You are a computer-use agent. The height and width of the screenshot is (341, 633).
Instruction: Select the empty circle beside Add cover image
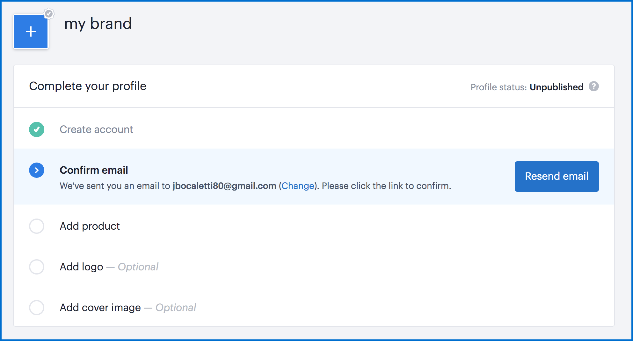(x=37, y=308)
